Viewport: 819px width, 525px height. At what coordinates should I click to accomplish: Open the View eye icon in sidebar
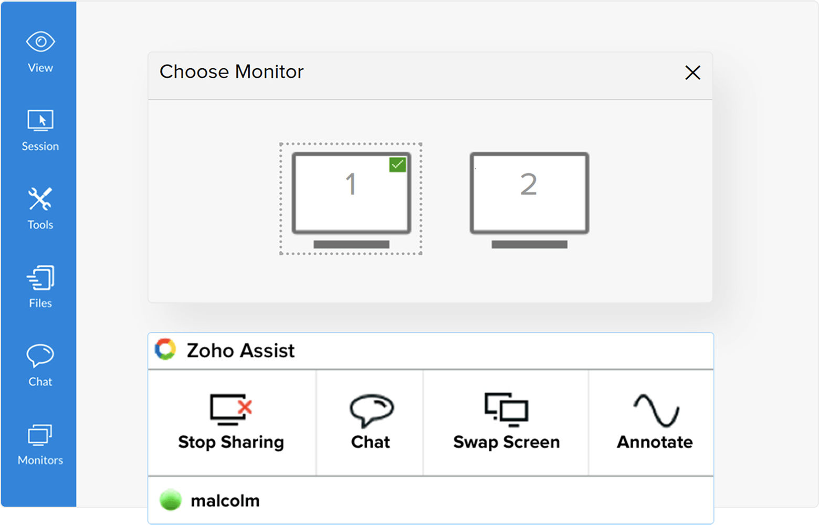point(40,42)
